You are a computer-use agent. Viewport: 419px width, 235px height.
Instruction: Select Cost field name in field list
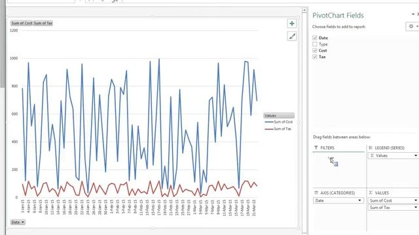pyautogui.click(x=323, y=50)
